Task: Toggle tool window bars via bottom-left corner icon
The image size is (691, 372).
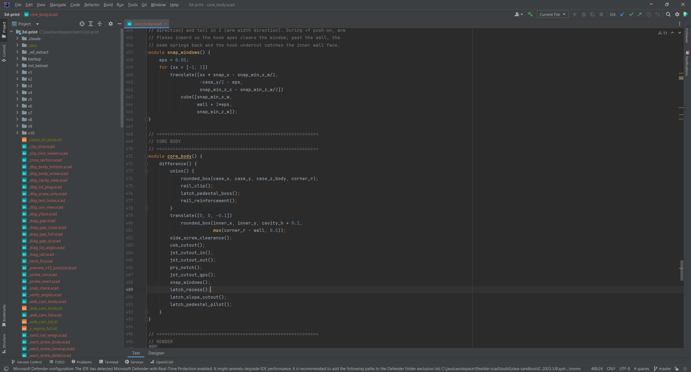Action: point(6,369)
